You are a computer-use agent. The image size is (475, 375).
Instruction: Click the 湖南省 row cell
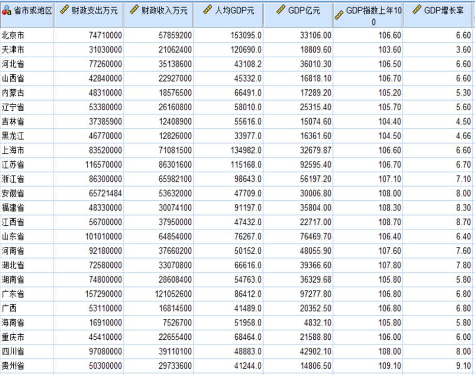[x=27, y=279]
